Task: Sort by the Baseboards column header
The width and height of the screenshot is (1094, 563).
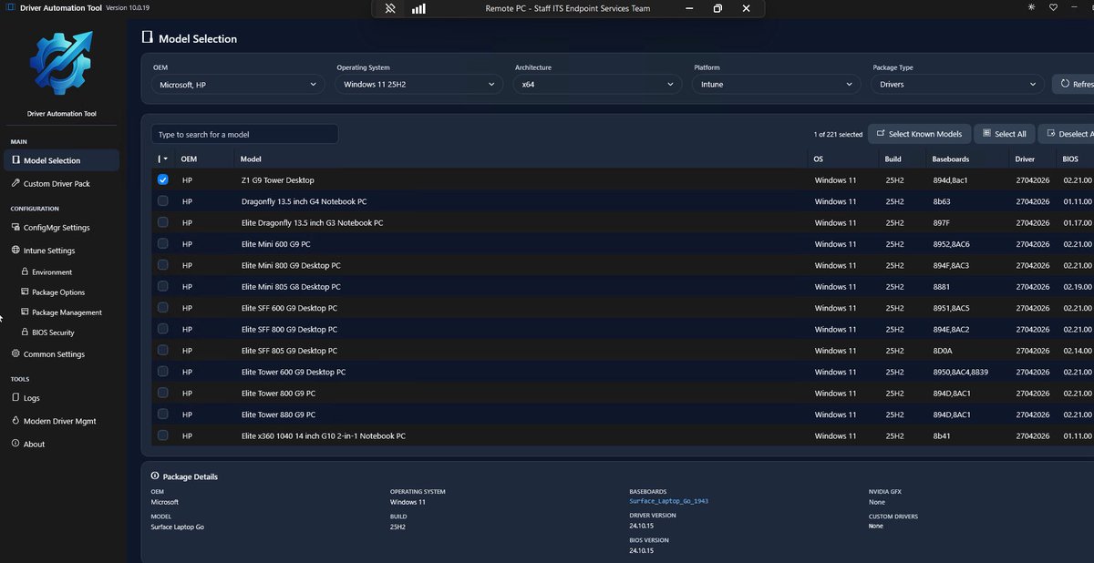Action: click(951, 159)
